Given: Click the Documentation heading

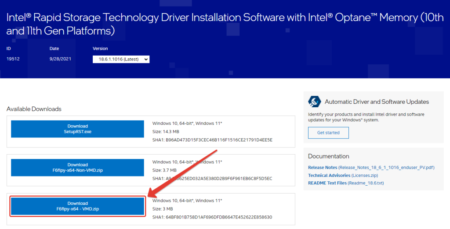Looking at the screenshot, I should pos(329,156).
